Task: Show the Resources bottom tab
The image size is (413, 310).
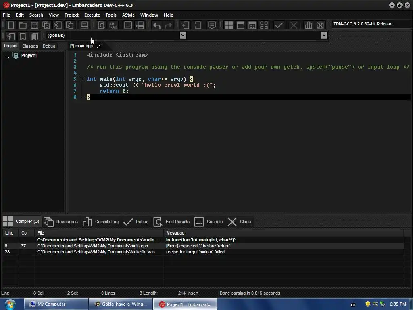Action: click(x=61, y=222)
